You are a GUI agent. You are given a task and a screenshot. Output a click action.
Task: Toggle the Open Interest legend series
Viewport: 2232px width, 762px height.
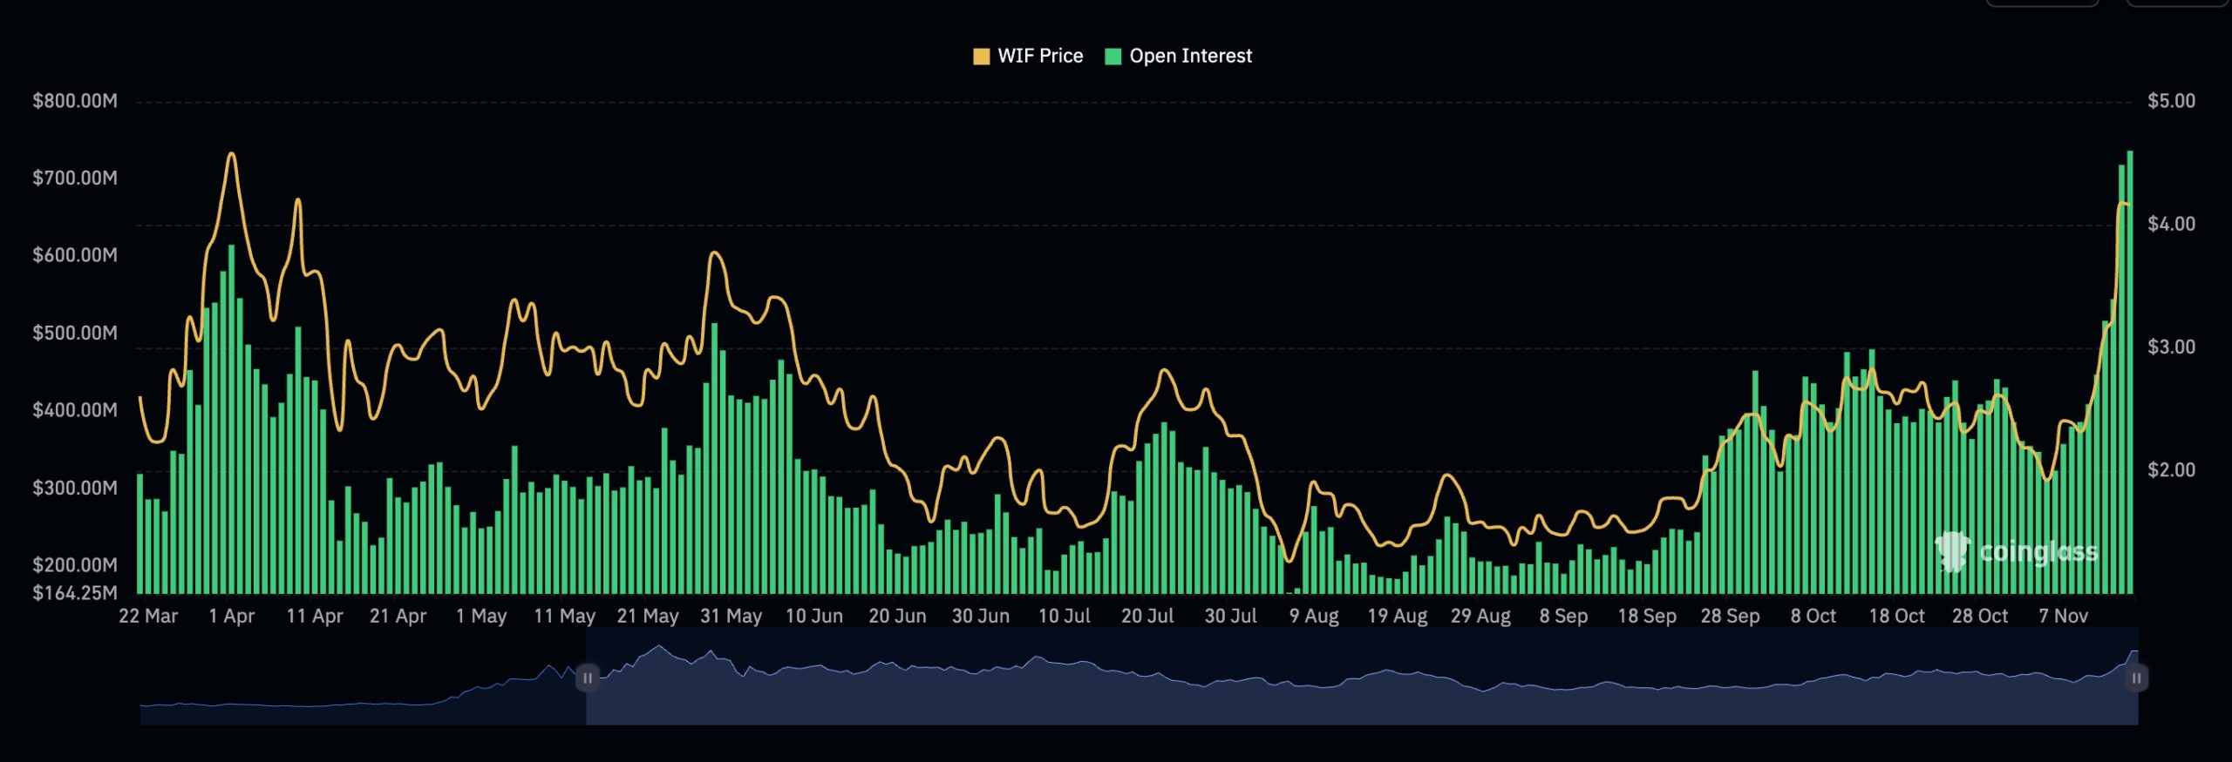(1178, 56)
